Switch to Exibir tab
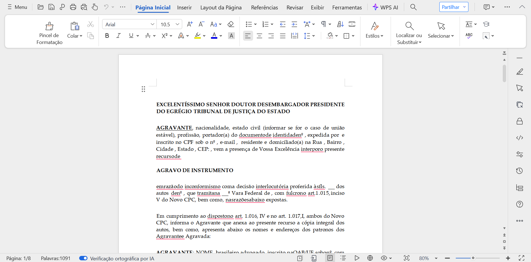Image resolution: width=531 pixels, height=262 pixels. [317, 7]
